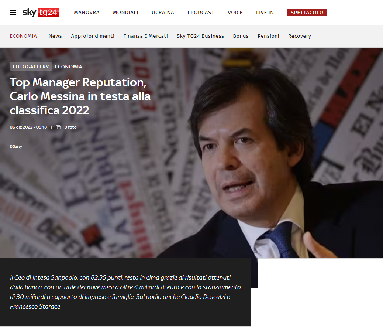Open the hamburger menu icon
383x327 pixels.
pyautogui.click(x=13, y=13)
